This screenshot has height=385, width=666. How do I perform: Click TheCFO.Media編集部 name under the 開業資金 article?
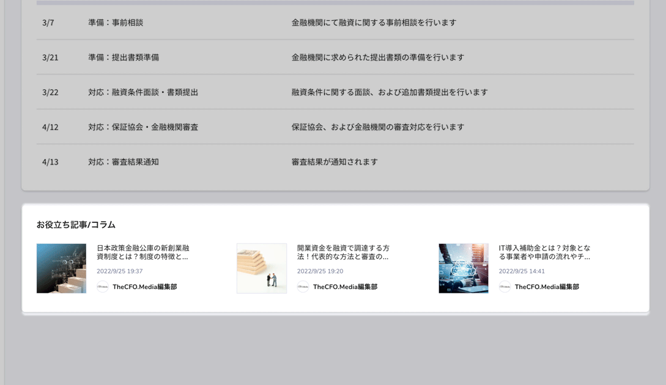pyautogui.click(x=345, y=287)
